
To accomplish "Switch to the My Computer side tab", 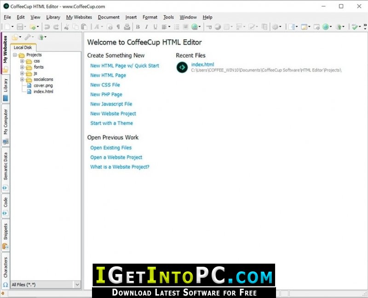I will [6, 126].
